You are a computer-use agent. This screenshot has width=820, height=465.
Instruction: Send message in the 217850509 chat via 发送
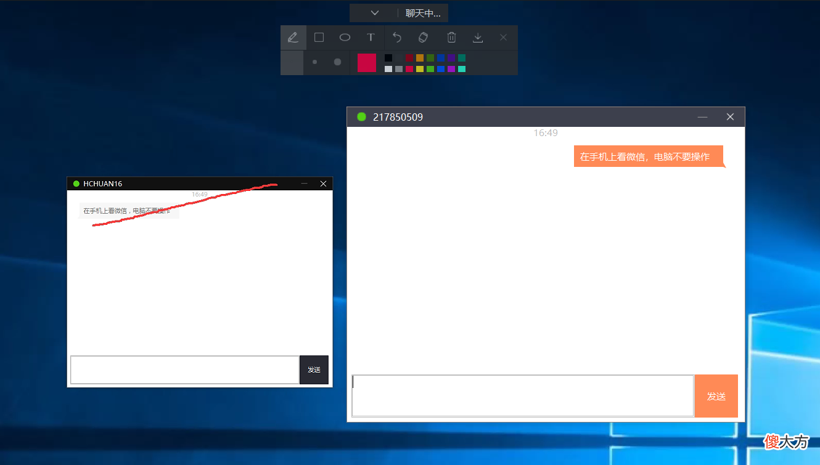click(716, 396)
